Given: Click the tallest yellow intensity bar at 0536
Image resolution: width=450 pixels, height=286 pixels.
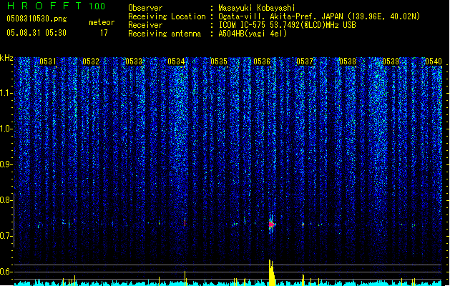Looking at the screenshot, I should click(x=271, y=272).
